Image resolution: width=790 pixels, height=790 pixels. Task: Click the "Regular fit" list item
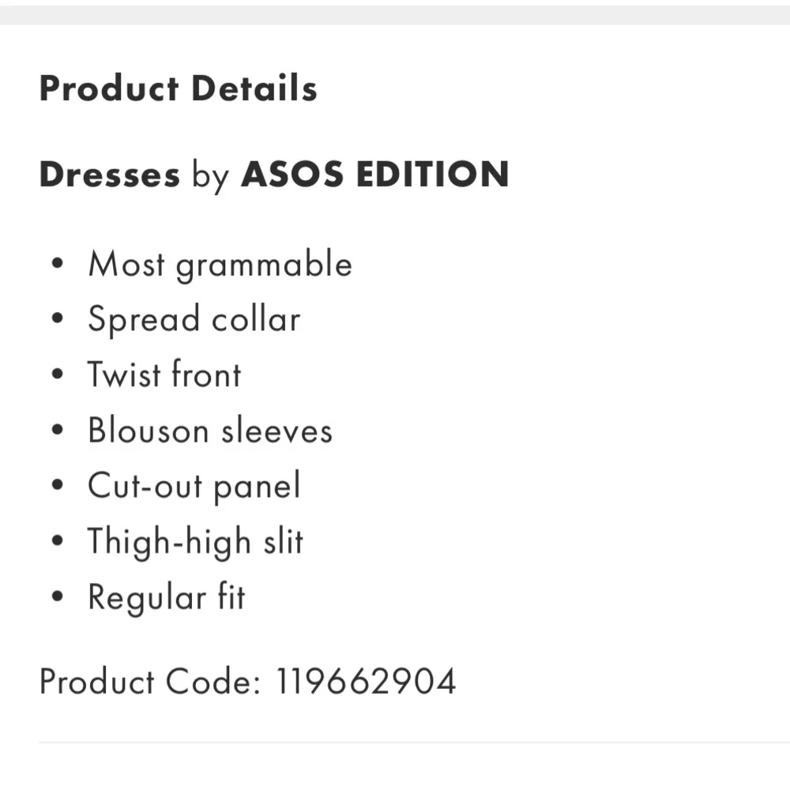166,597
